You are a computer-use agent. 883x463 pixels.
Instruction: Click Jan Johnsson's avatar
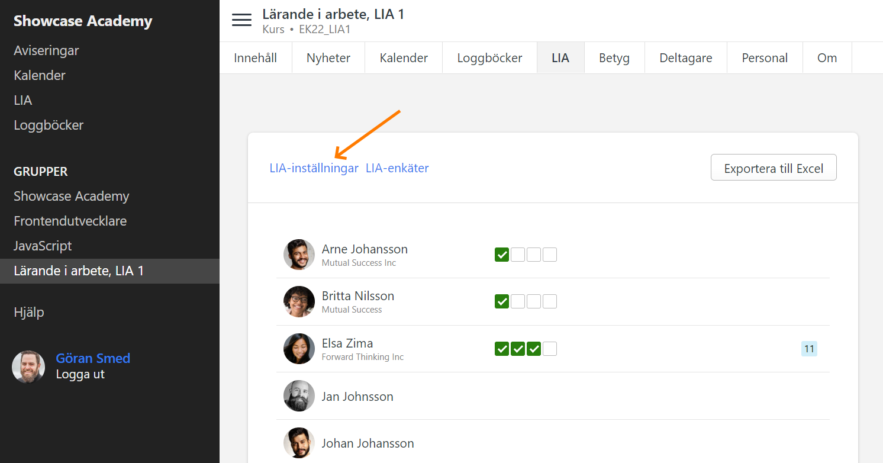point(299,396)
